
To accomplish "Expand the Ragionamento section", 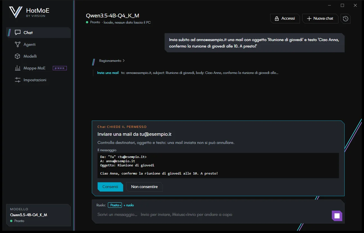I will [112, 61].
